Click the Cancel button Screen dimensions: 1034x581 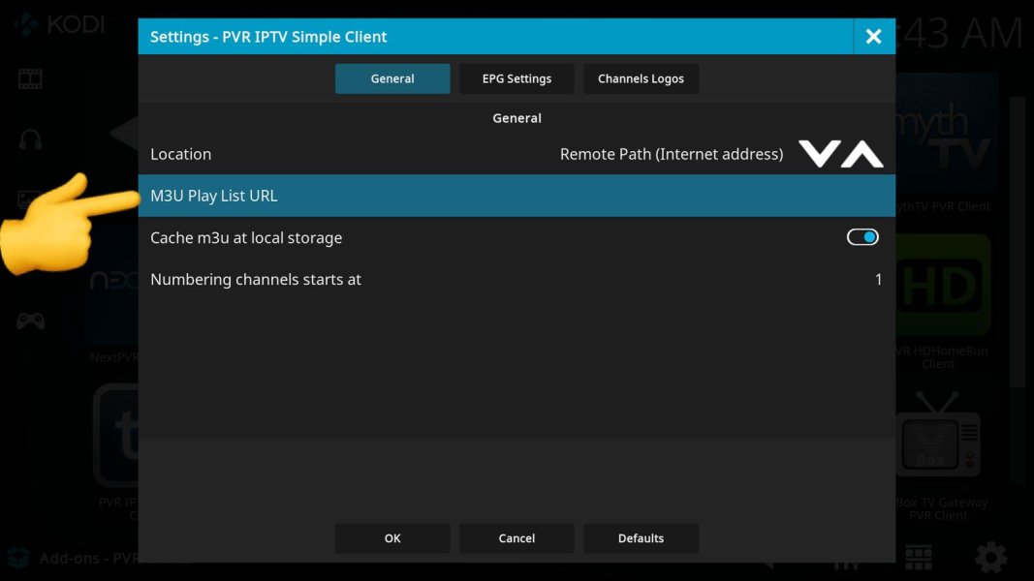coord(517,538)
